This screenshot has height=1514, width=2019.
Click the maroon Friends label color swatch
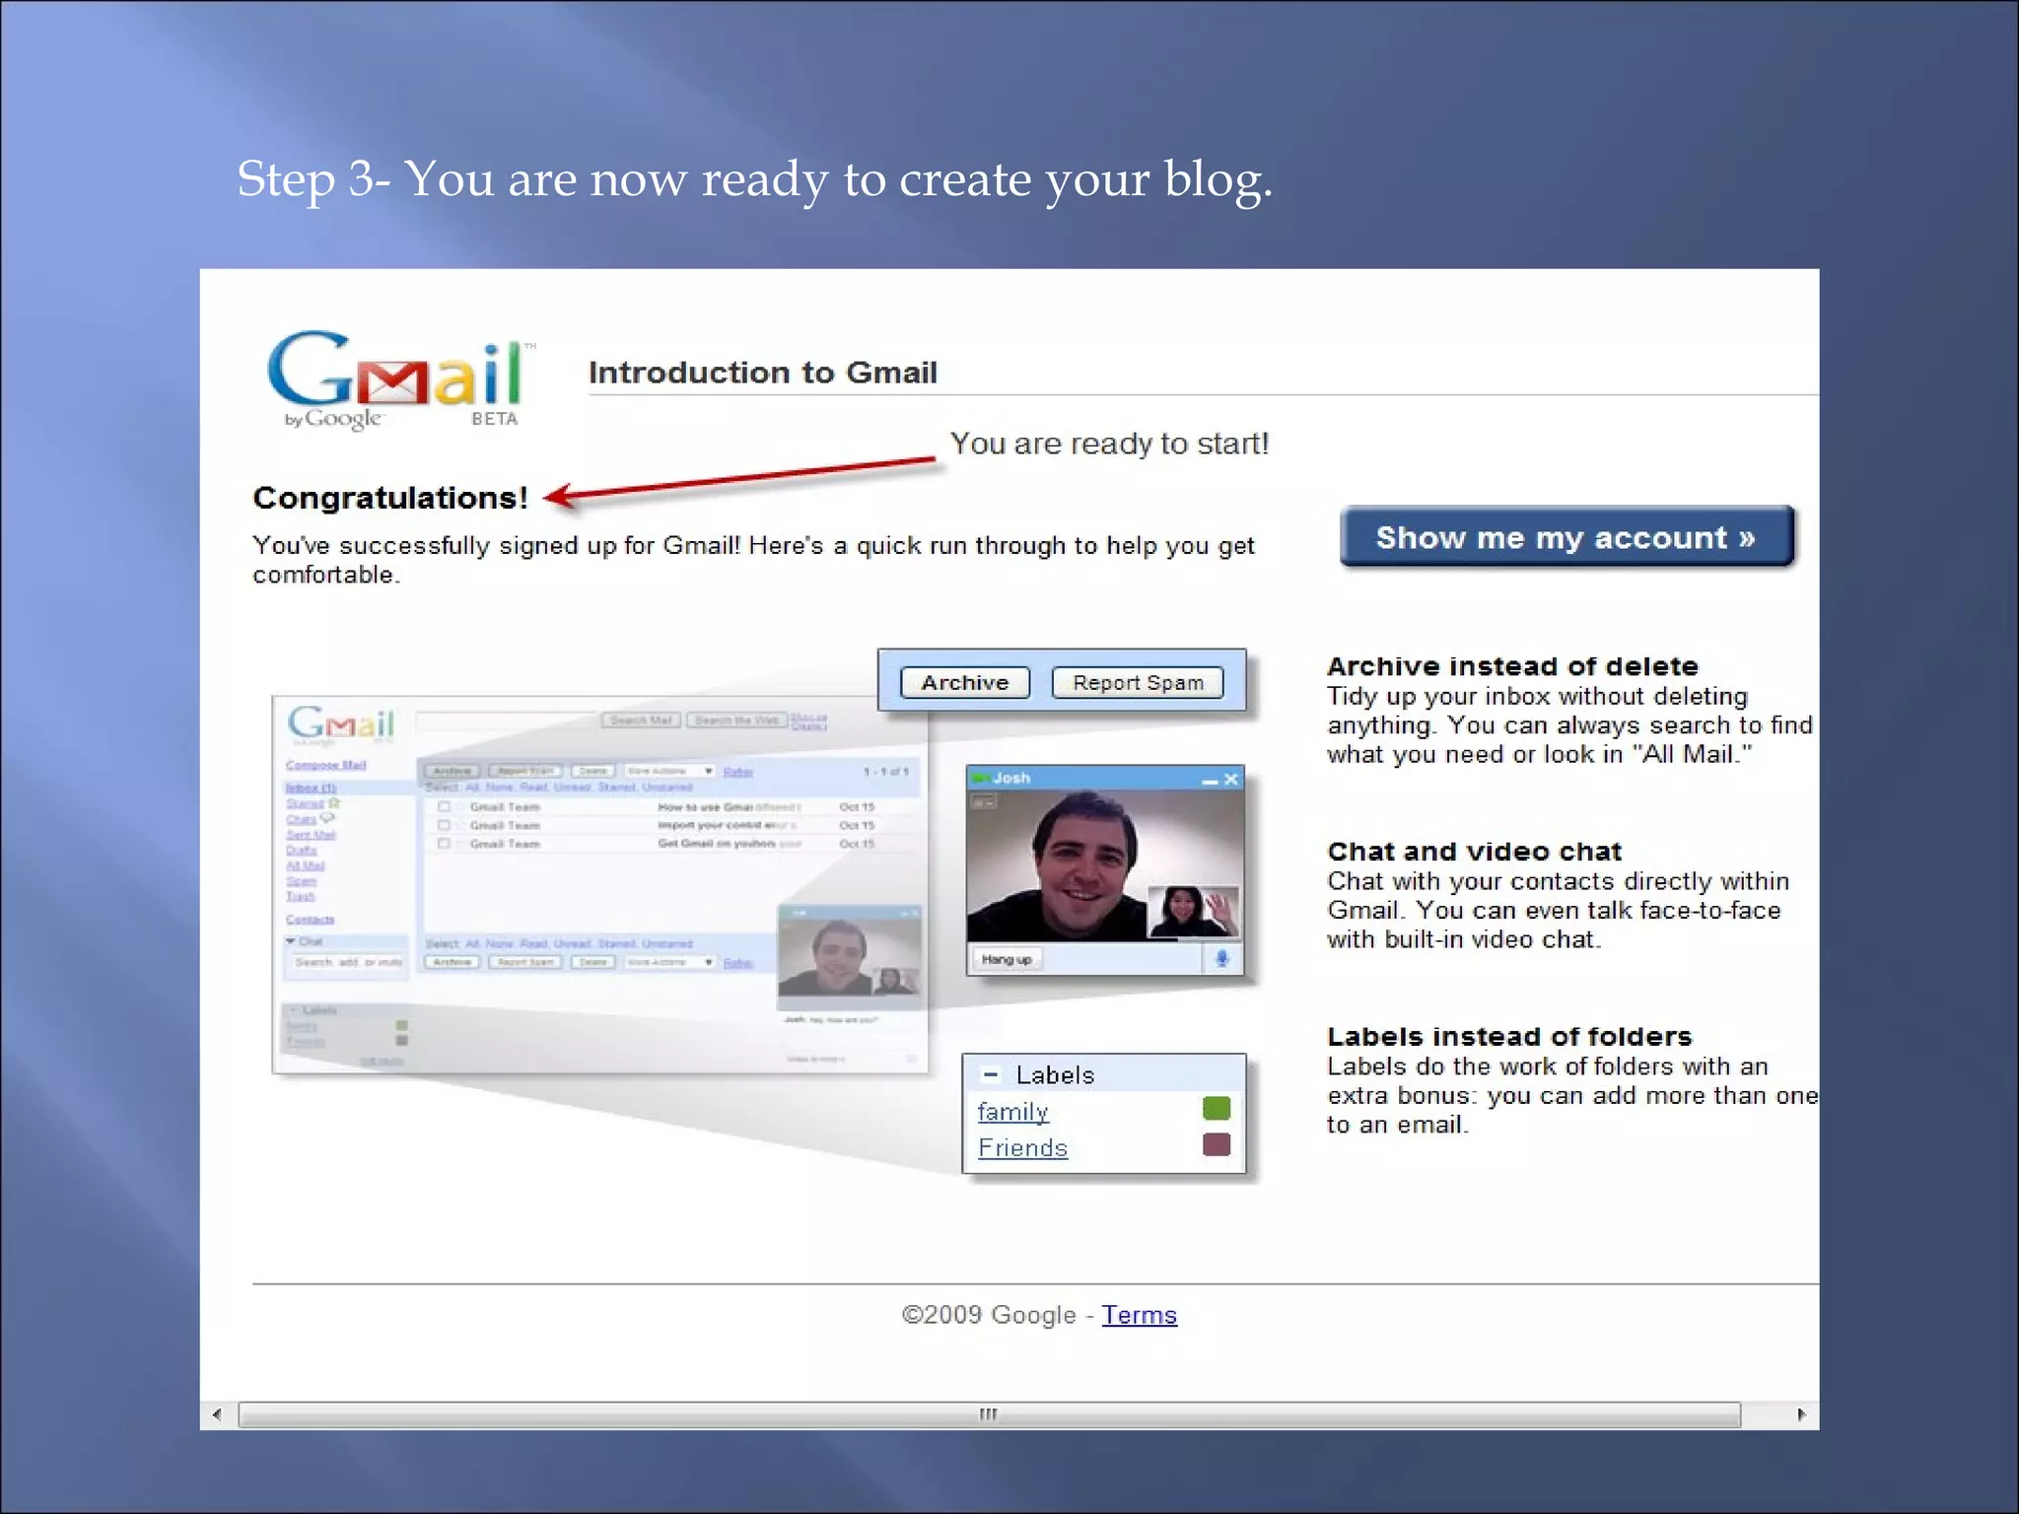[x=1217, y=1144]
